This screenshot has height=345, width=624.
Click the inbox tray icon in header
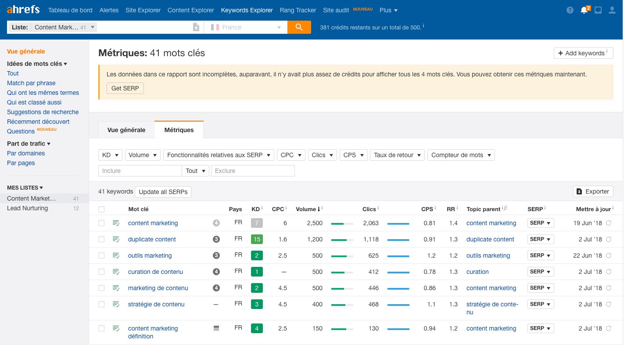[598, 10]
